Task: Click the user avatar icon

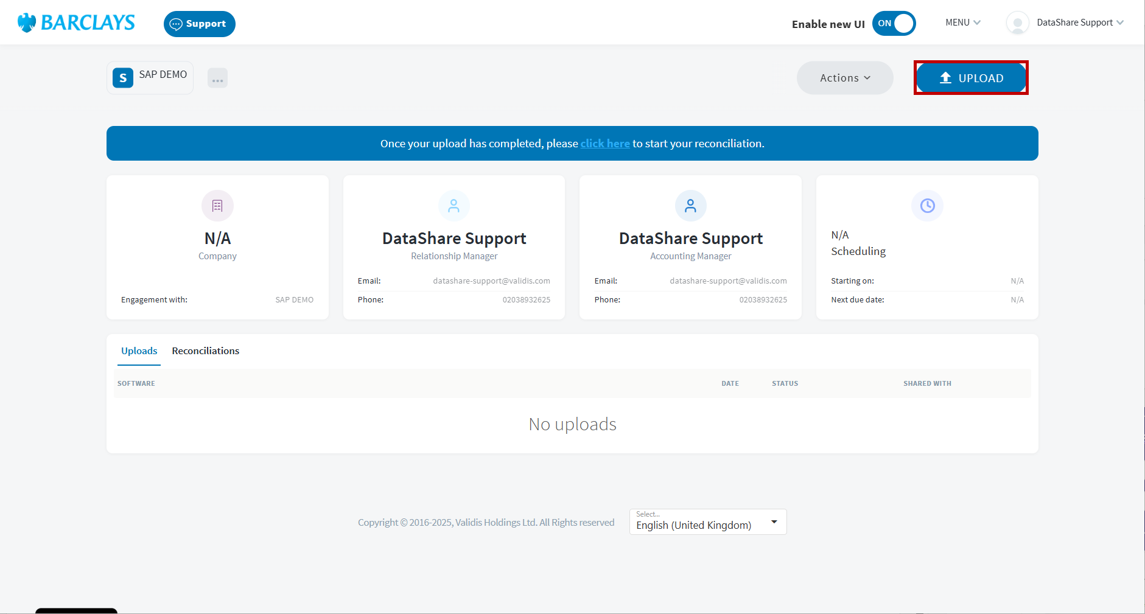Action: point(1017,23)
